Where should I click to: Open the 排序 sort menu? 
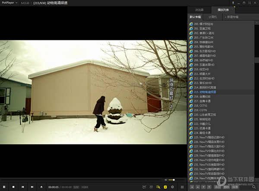tap(235, 187)
